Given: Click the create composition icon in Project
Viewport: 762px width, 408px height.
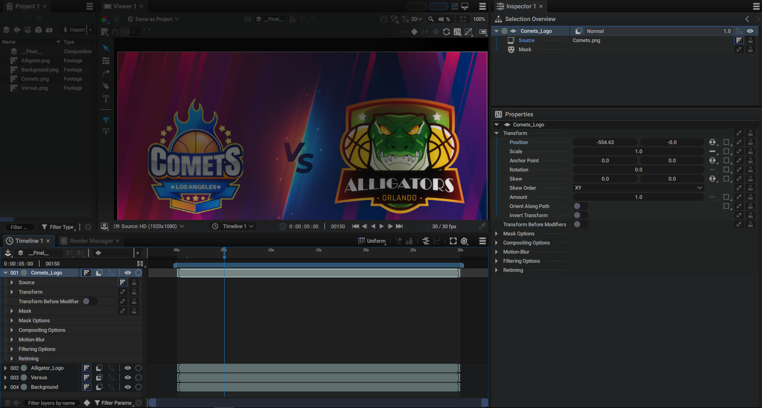Looking at the screenshot, I should [6, 30].
